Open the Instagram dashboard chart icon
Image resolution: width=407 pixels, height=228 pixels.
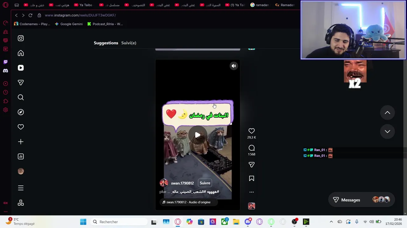(x=21, y=156)
